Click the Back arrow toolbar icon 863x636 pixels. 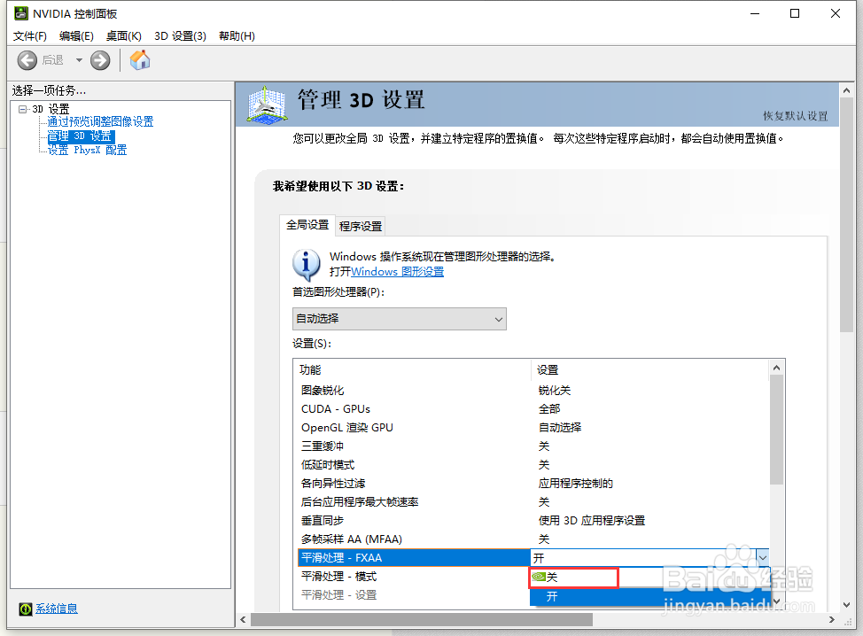coord(27,60)
